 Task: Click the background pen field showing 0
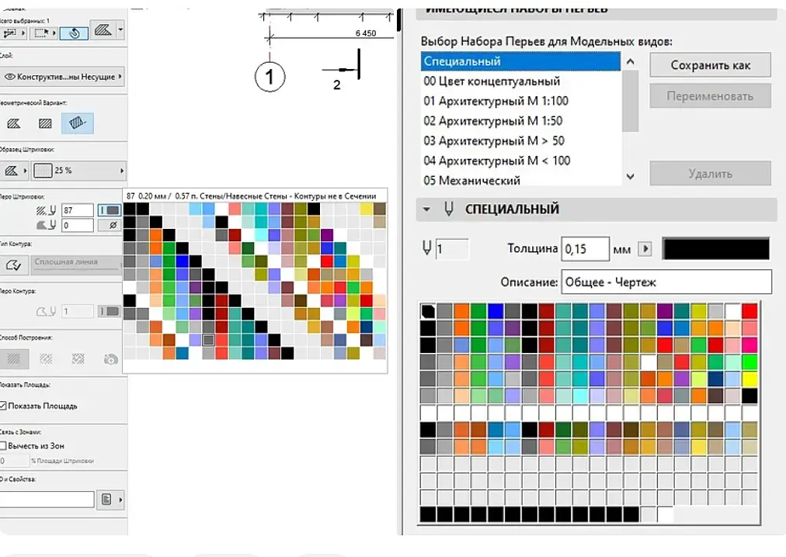[77, 226]
